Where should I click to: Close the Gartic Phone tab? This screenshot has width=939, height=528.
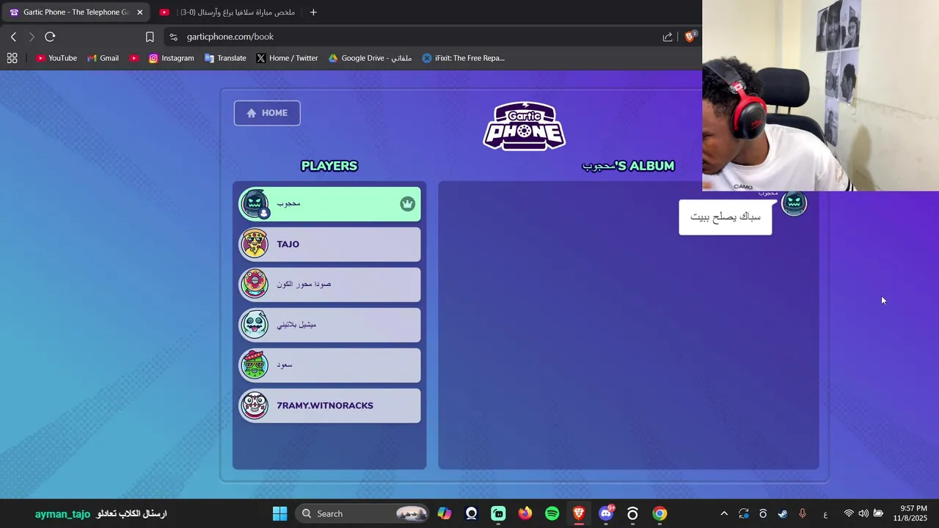click(x=139, y=12)
